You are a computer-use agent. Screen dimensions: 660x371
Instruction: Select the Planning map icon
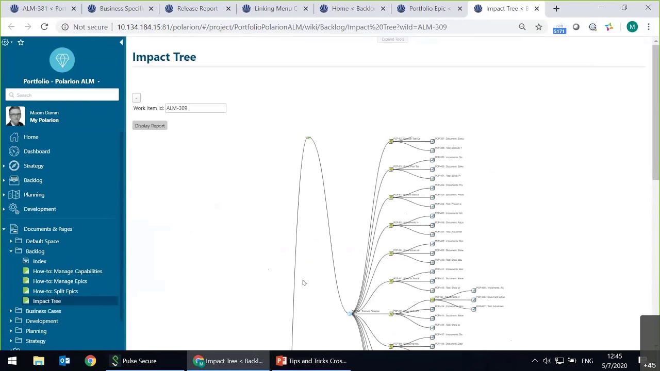[14, 195]
